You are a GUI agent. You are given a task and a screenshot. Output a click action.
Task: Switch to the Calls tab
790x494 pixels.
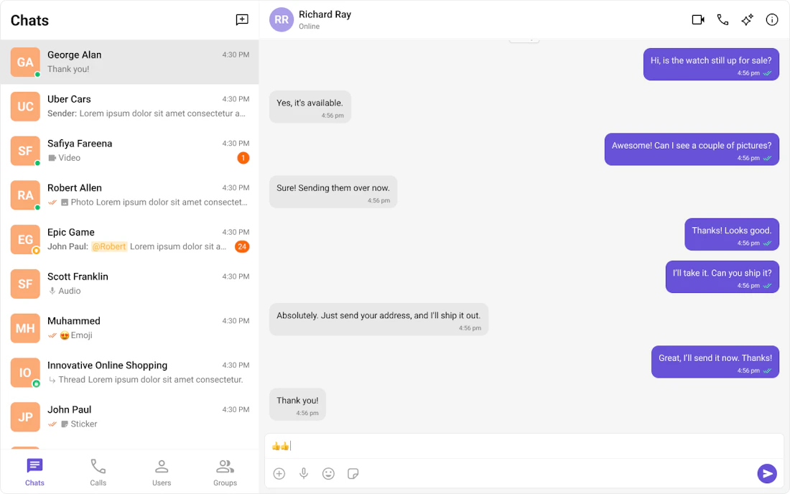(98, 471)
